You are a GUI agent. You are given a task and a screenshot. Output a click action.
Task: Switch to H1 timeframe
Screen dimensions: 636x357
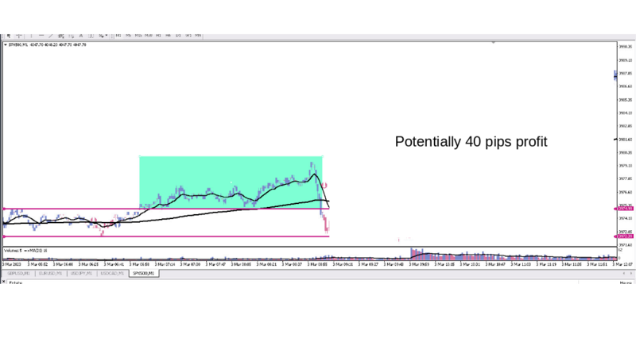pos(158,36)
